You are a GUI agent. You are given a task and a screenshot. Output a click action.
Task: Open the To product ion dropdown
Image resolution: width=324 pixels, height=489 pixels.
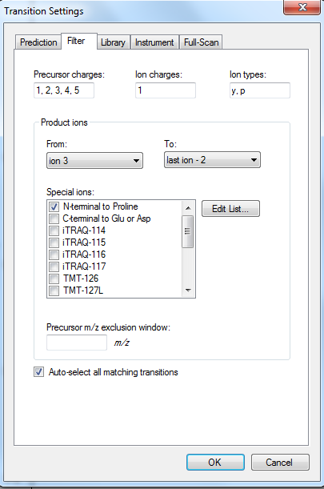pyautogui.click(x=212, y=160)
